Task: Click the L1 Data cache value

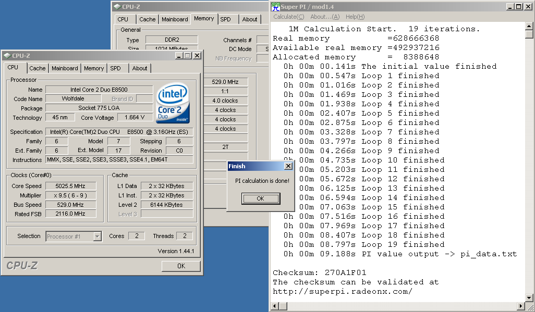Action: [166, 186]
